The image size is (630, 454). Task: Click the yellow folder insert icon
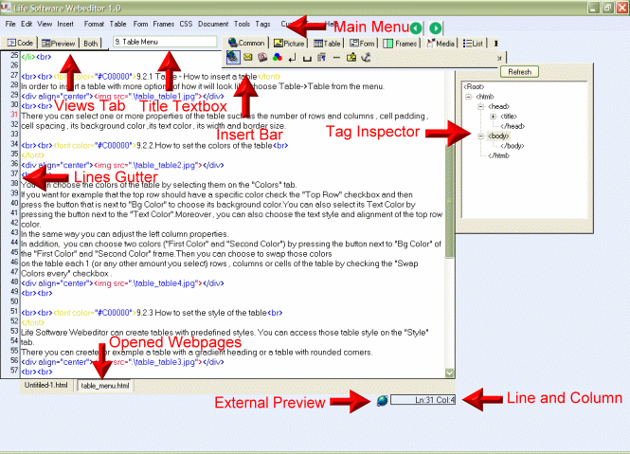[x=351, y=58]
